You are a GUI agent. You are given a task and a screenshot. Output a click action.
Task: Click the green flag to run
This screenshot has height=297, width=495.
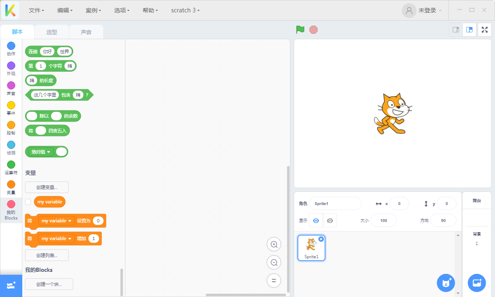coord(300,30)
